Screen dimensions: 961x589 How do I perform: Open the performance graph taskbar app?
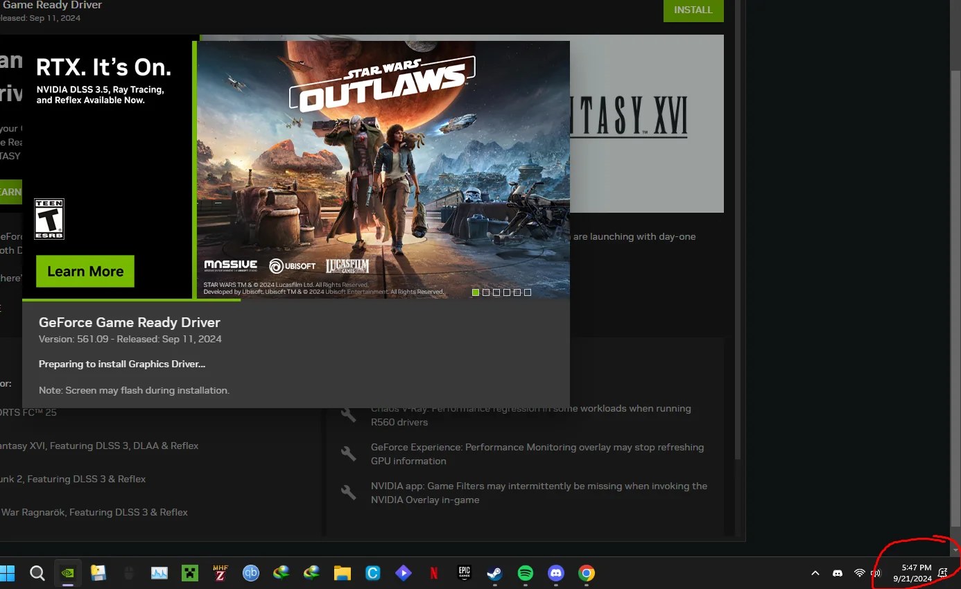coord(159,573)
